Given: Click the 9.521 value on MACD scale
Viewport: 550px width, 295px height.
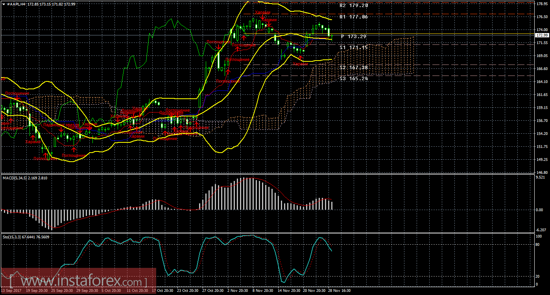Looking at the screenshot, I should pos(541,178).
